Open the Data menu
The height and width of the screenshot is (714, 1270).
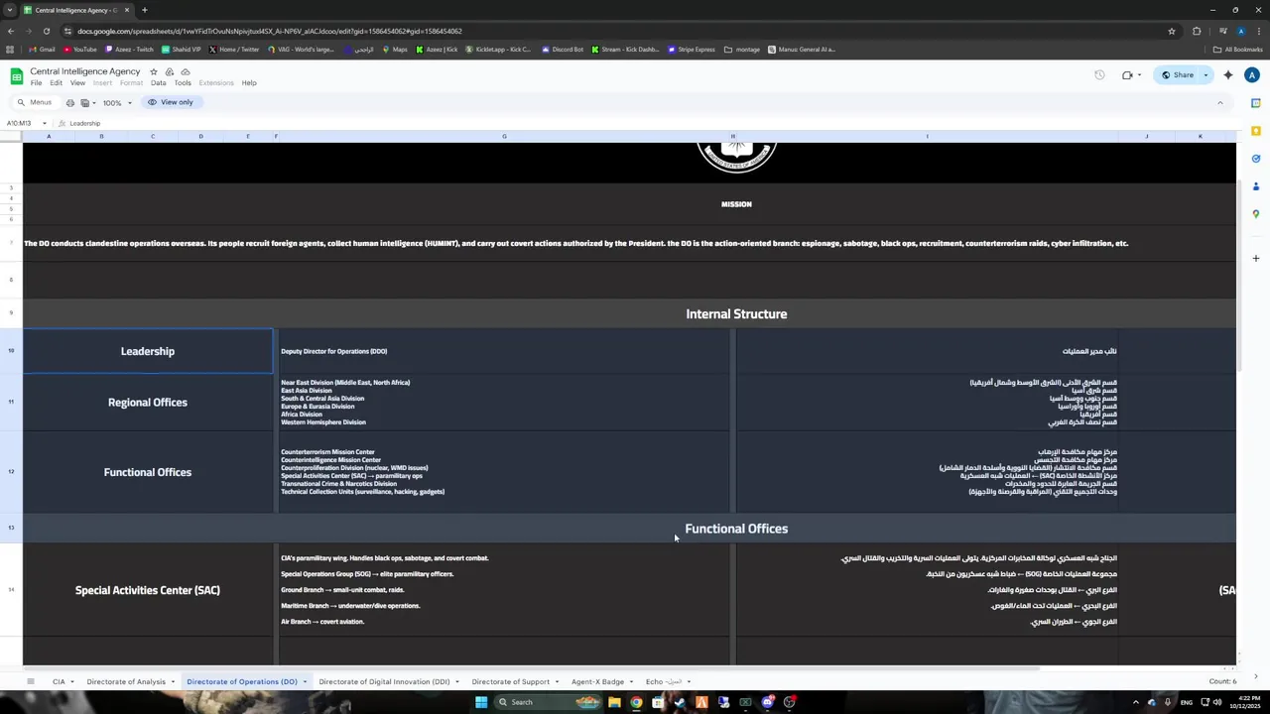coord(158,83)
